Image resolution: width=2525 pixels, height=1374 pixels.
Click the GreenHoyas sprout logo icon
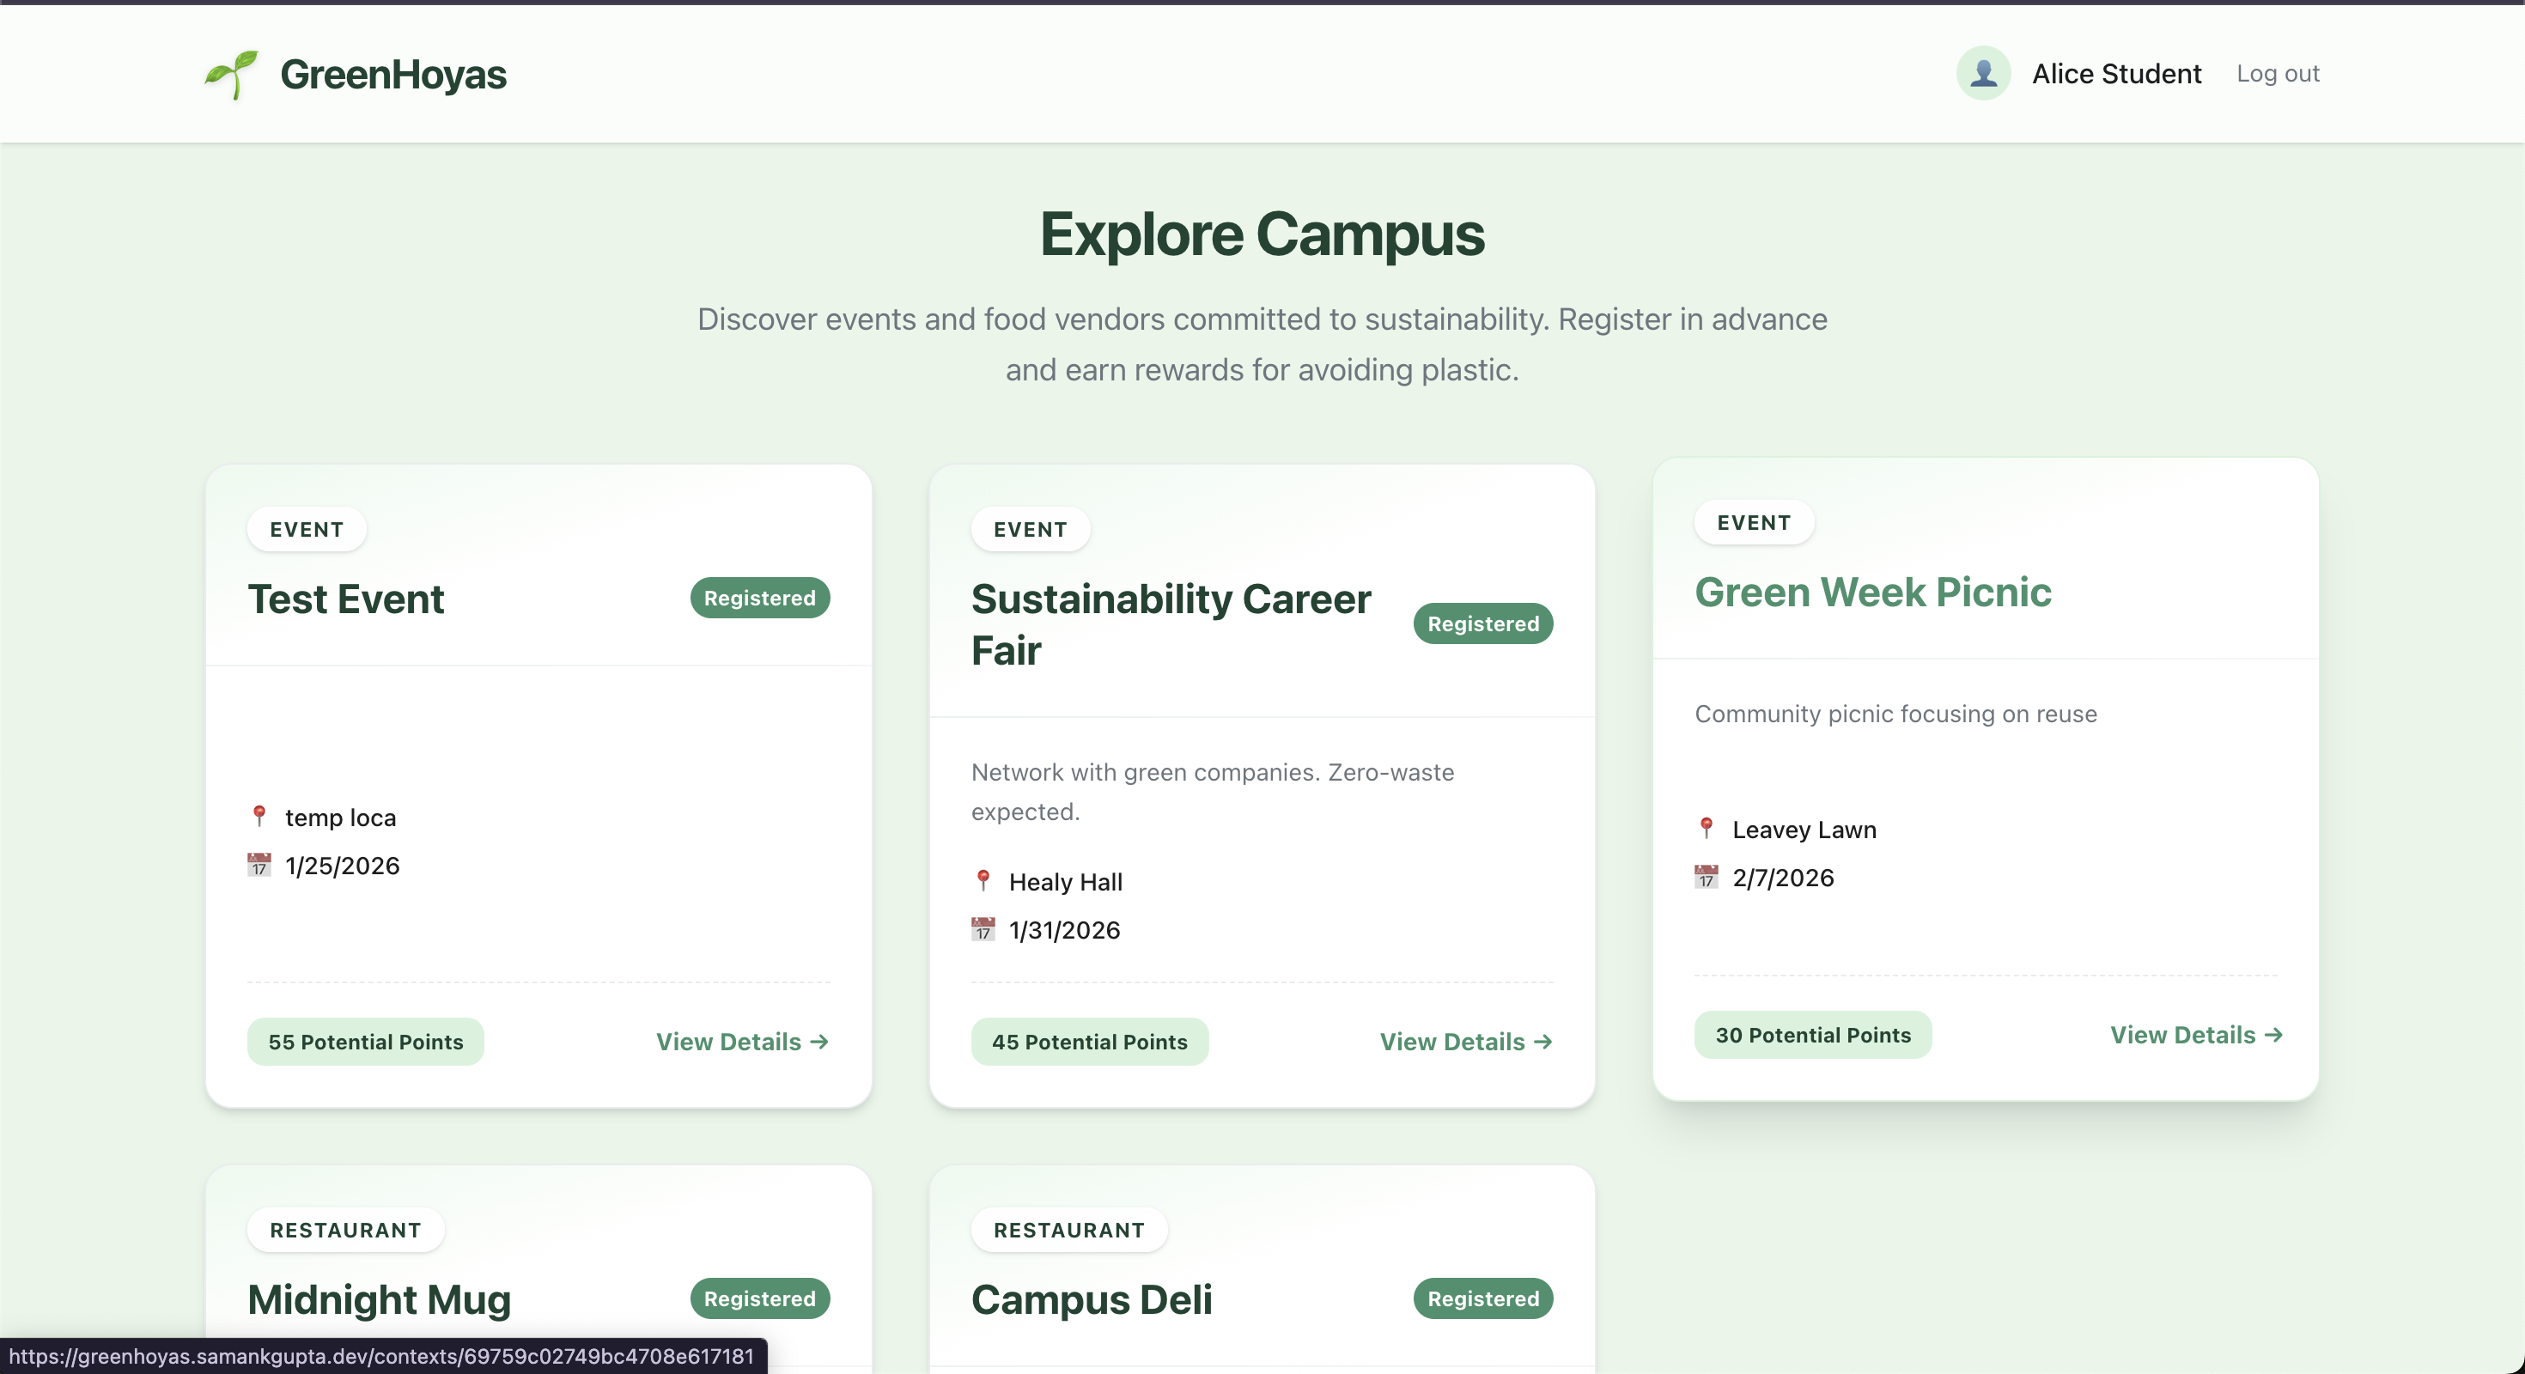click(231, 75)
